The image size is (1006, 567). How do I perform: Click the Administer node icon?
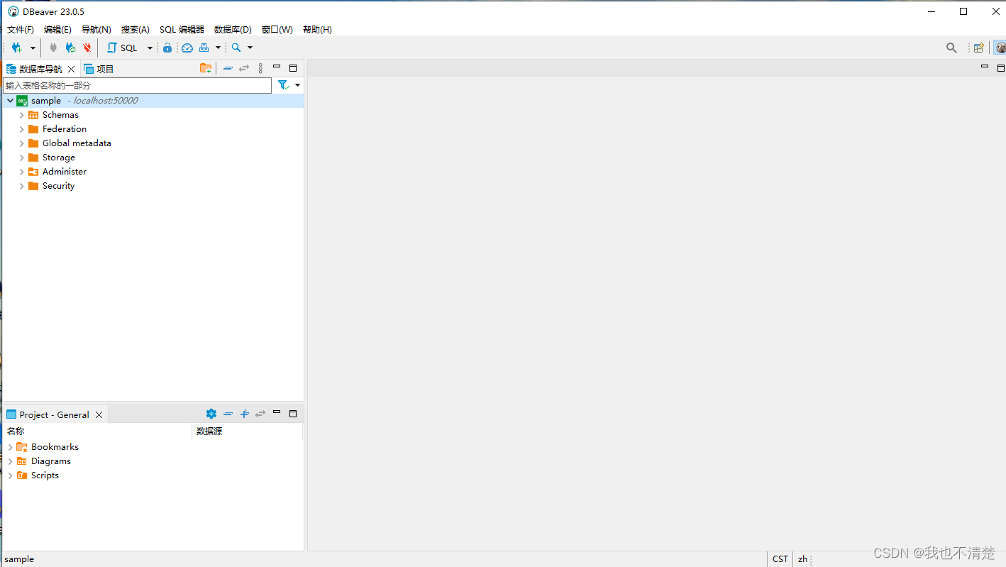(x=33, y=172)
